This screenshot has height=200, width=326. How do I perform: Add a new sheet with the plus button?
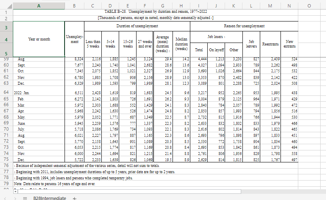point(74,198)
